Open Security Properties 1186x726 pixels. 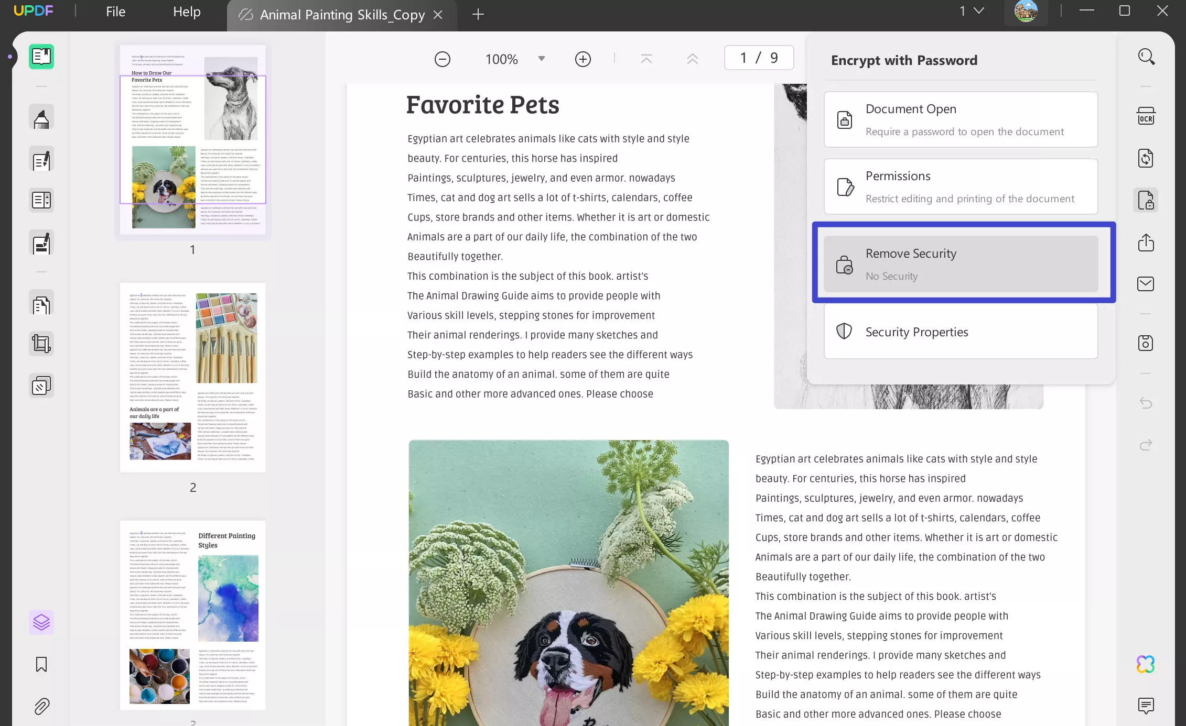(961, 331)
